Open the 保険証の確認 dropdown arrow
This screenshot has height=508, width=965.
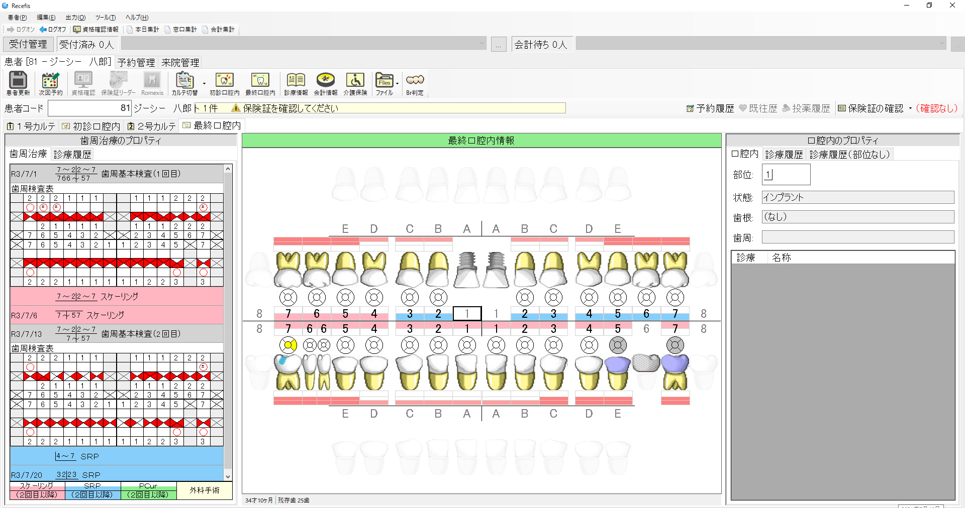(910, 108)
